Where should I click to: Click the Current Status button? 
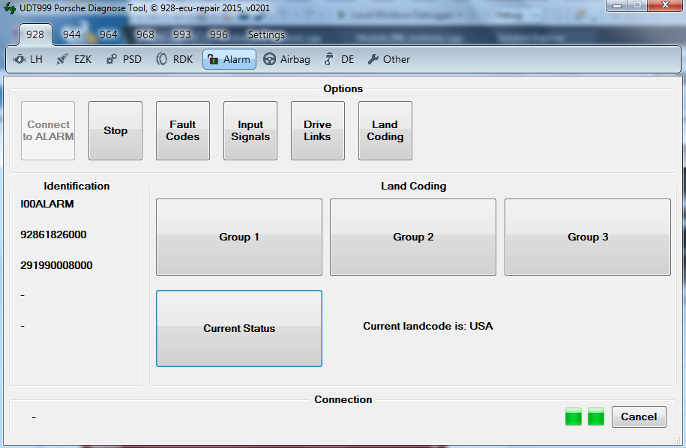[x=239, y=328]
